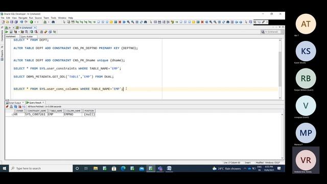Screen dimensions: 327x184
Task: Click the TABLE_NAME column header
Action: pos(56,111)
